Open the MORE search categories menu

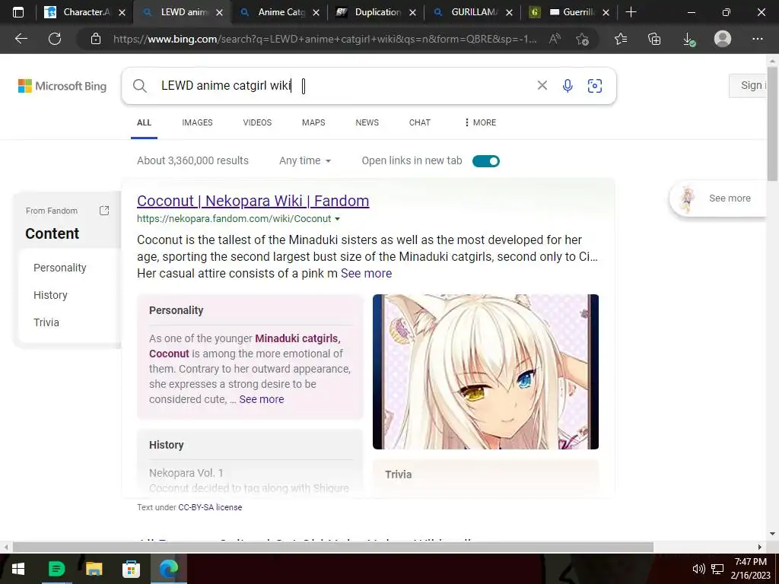click(480, 122)
